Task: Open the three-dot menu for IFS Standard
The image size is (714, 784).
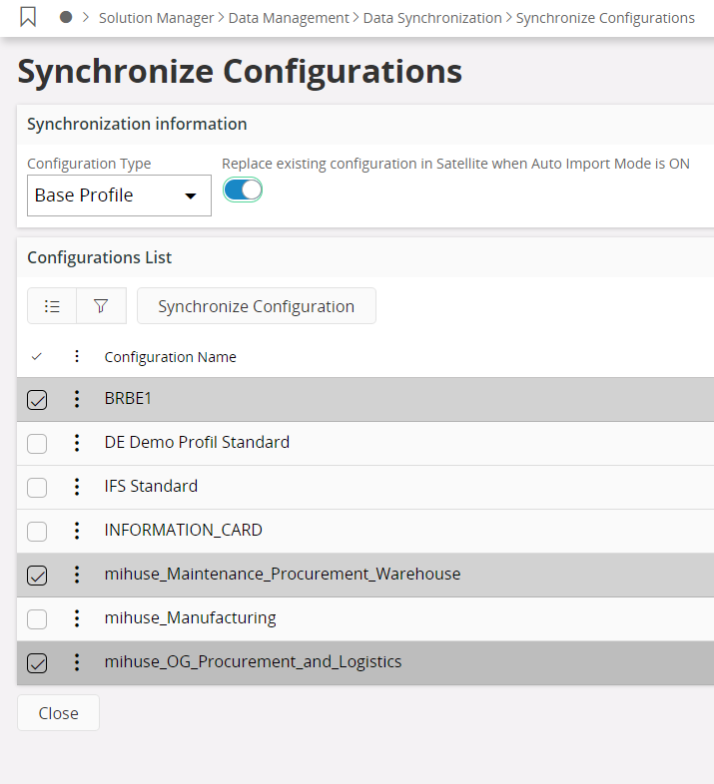Action: (x=77, y=487)
